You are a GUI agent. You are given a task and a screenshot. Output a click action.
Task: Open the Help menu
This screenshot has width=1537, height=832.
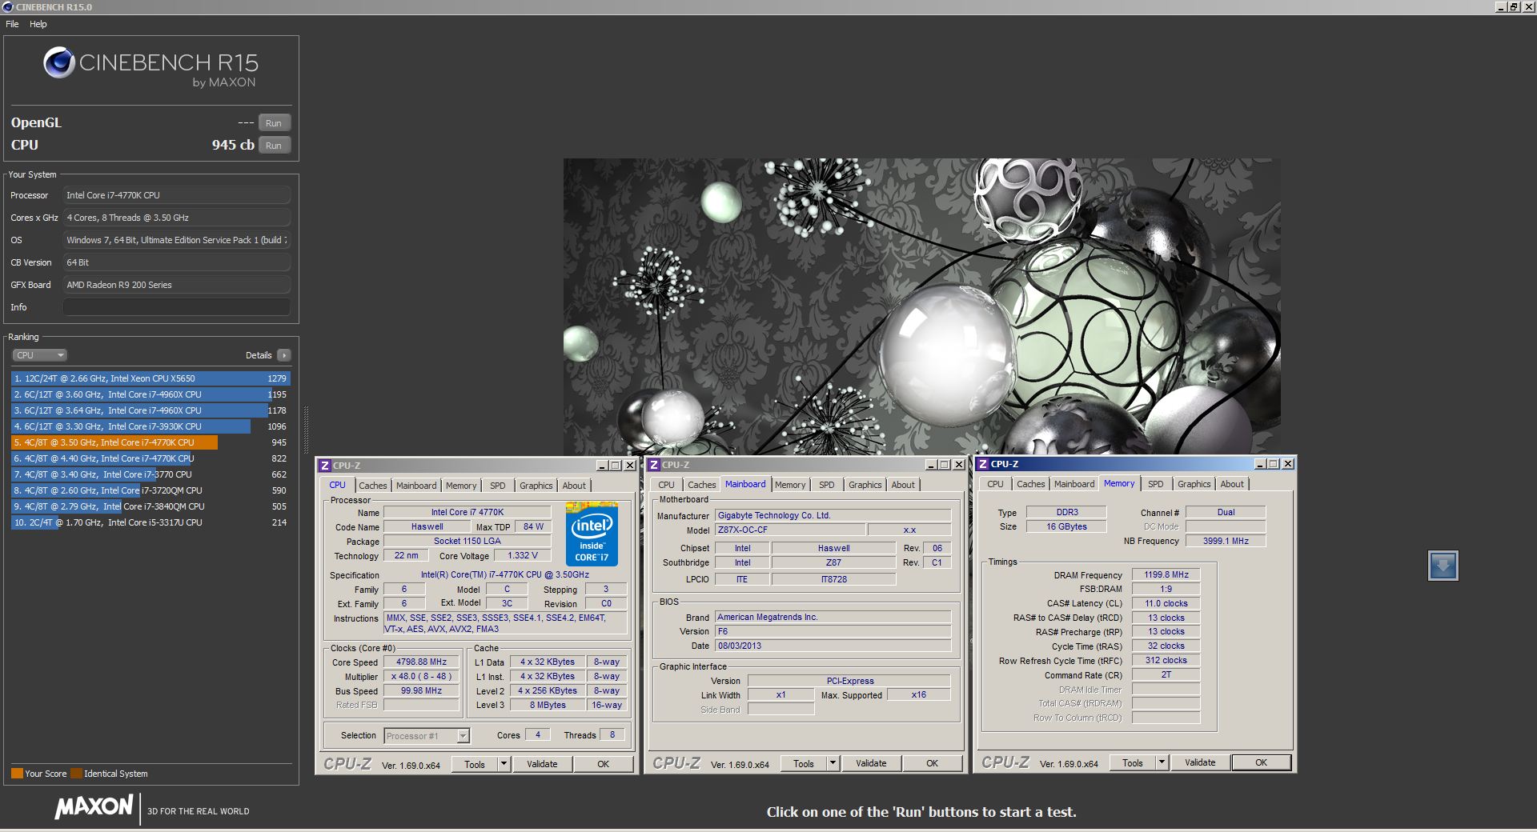(38, 24)
